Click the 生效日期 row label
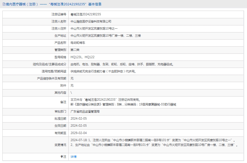The width and height of the screenshot is (247, 163). tap(60, 126)
